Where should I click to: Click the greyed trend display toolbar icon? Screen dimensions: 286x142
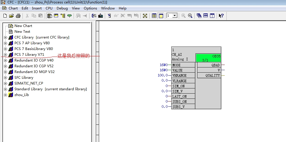(x=136, y=16)
